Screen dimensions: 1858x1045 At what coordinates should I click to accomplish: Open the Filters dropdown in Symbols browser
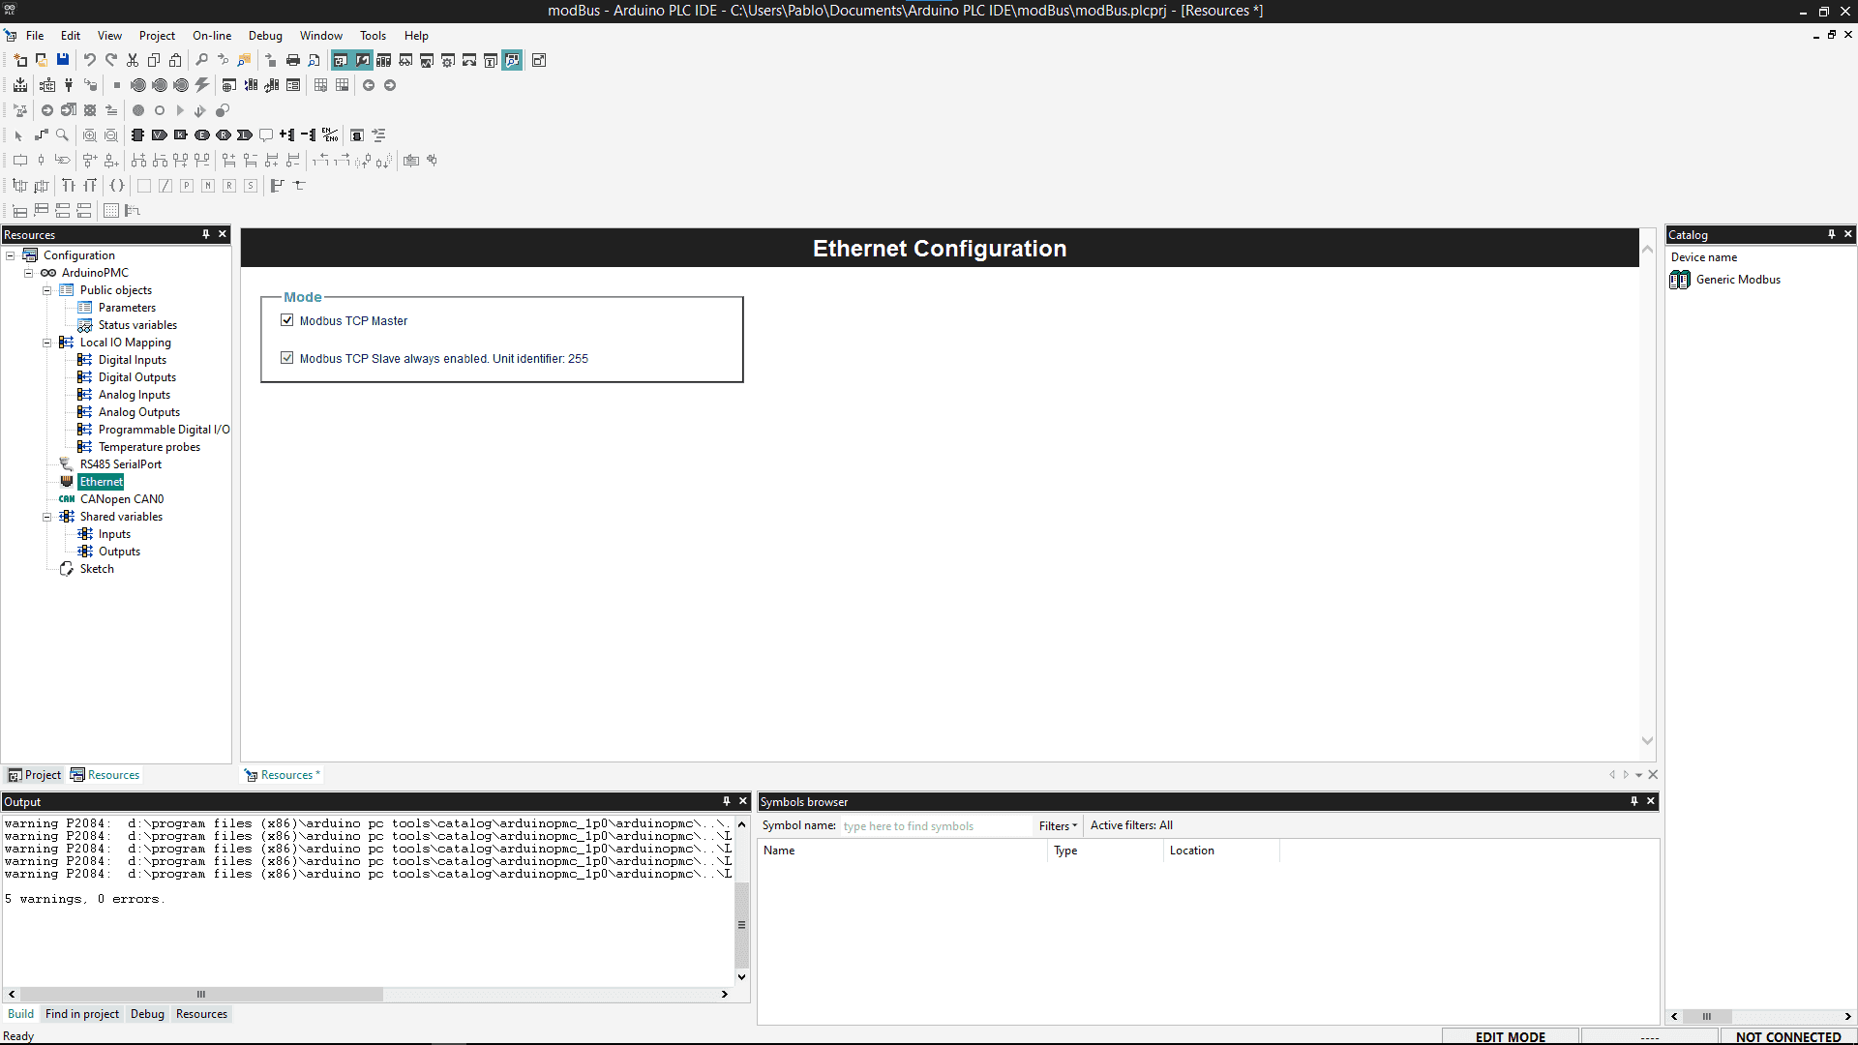click(x=1058, y=825)
